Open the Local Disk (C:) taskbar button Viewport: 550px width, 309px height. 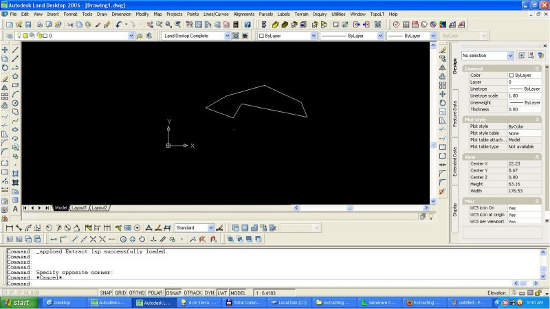click(x=289, y=303)
